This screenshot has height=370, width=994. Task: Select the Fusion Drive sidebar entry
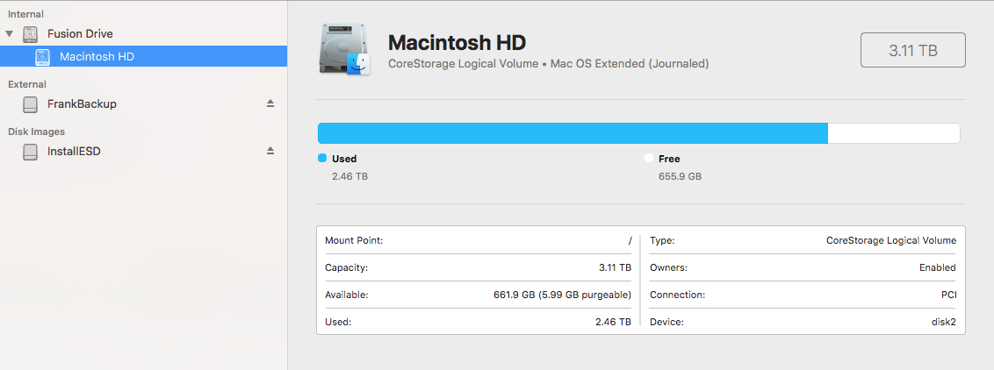(80, 34)
